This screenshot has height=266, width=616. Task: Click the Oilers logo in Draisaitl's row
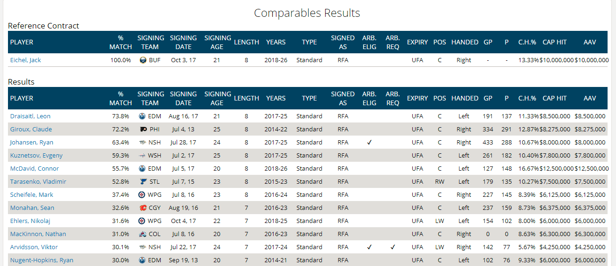(x=143, y=116)
